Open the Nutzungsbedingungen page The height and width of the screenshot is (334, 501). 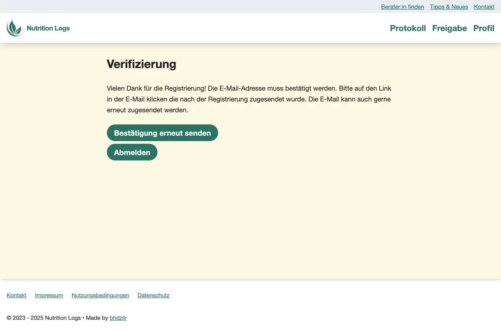pos(100,295)
